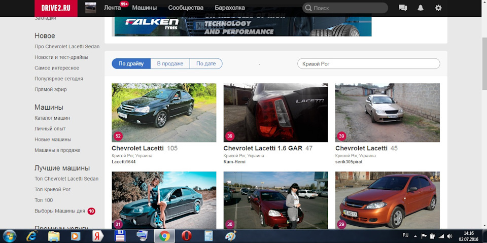This screenshot has width=487, height=243.
Task: Click the 31 drive badge
Action: pos(118,224)
